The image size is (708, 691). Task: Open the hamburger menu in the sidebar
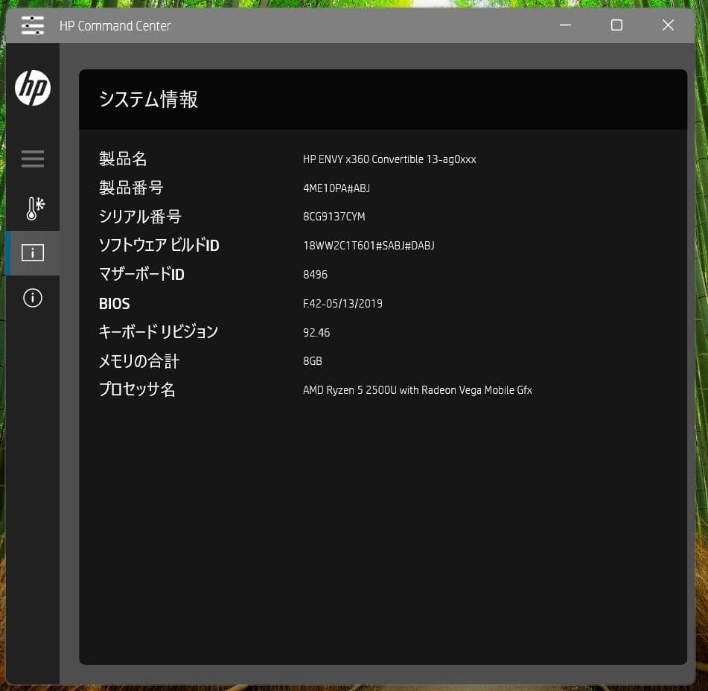pyautogui.click(x=33, y=159)
